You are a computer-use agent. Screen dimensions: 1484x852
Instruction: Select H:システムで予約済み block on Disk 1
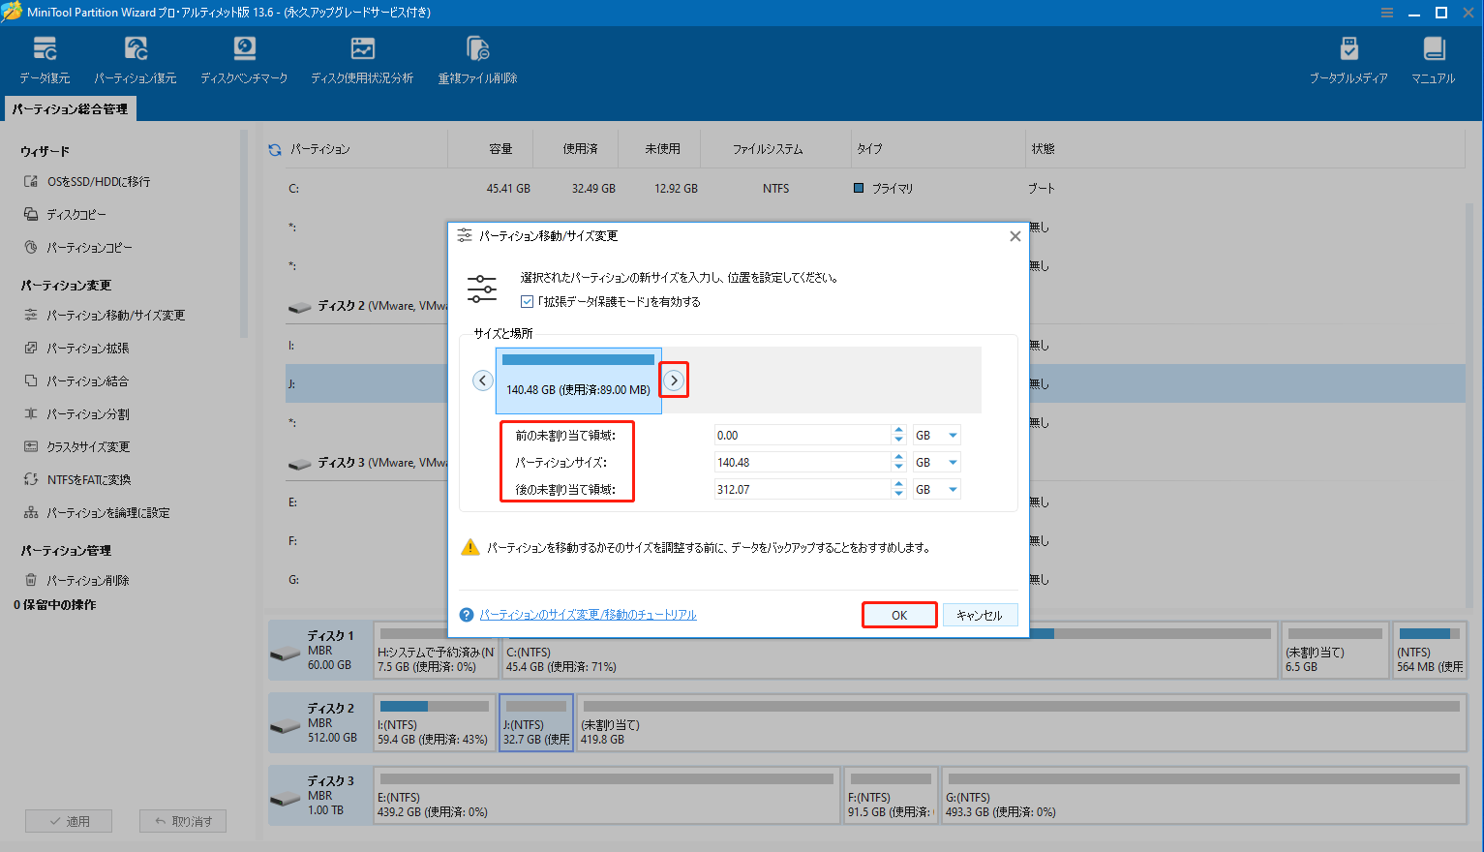(436, 651)
